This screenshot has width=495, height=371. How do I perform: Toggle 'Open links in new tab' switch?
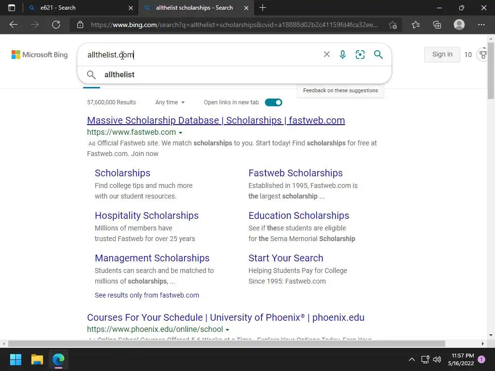pyautogui.click(x=274, y=102)
